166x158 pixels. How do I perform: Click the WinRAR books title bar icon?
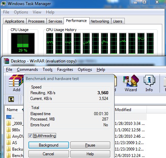click(x=6, y=61)
